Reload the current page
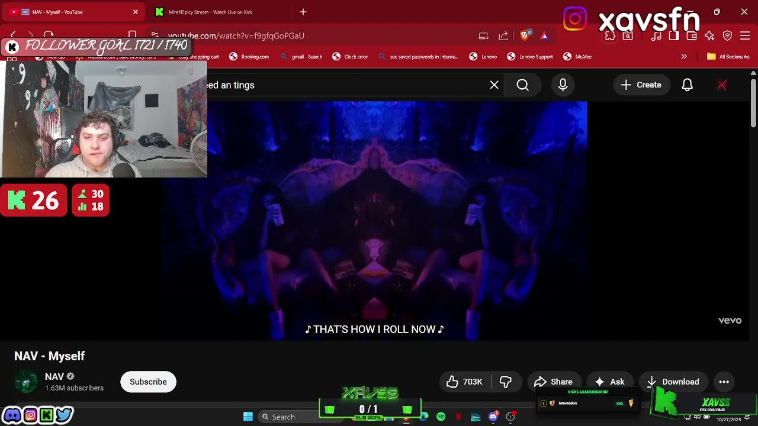 coord(49,35)
